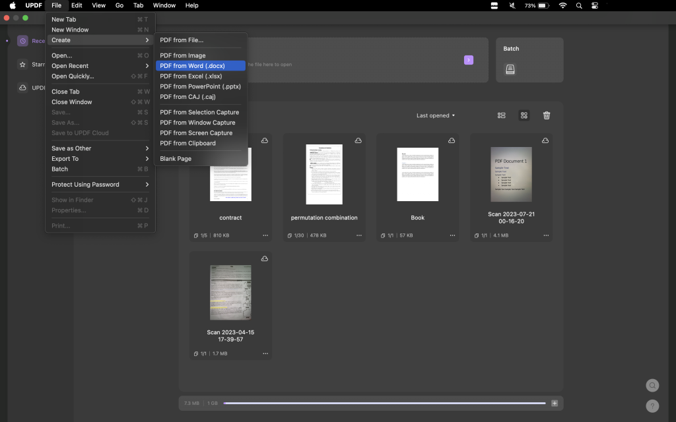The image size is (676, 422).
Task: Select the grid view icon
Action: (x=524, y=115)
